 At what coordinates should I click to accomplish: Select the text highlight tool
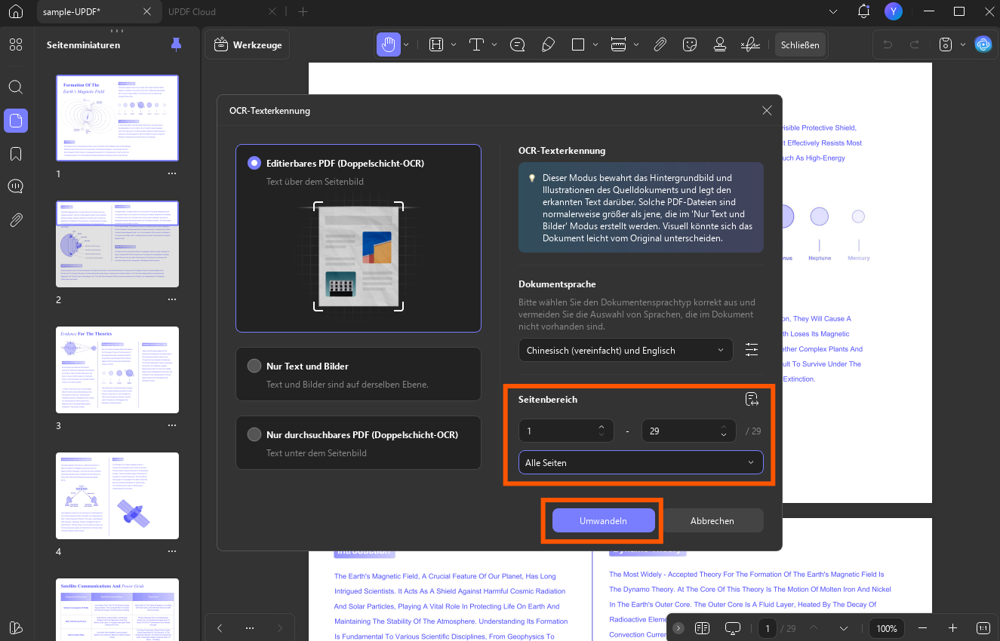coord(436,44)
